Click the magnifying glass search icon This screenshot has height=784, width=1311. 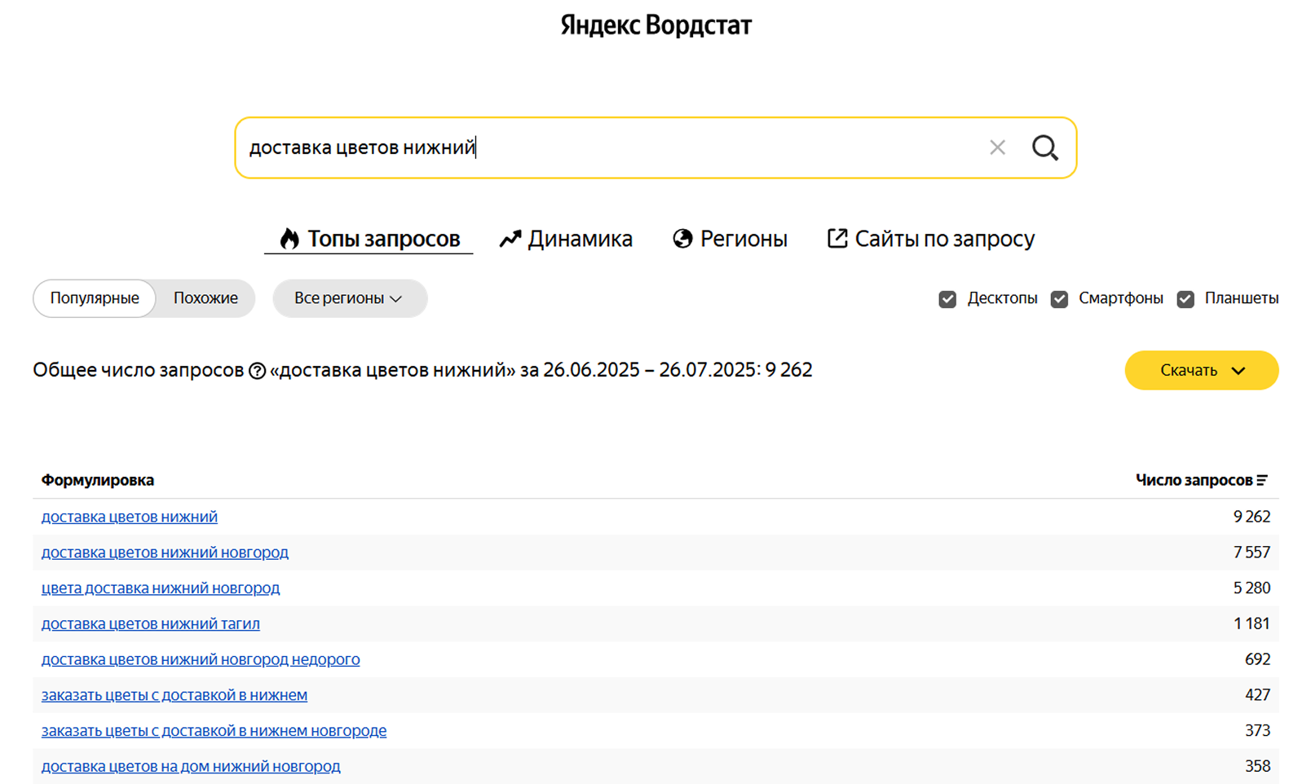[1044, 148]
